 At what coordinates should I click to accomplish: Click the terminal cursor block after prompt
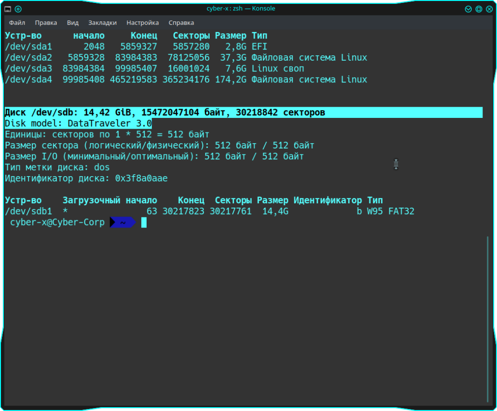coord(144,222)
